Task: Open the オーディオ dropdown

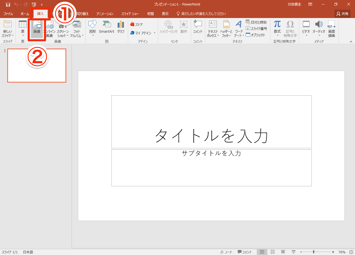Action: pyautogui.click(x=319, y=29)
